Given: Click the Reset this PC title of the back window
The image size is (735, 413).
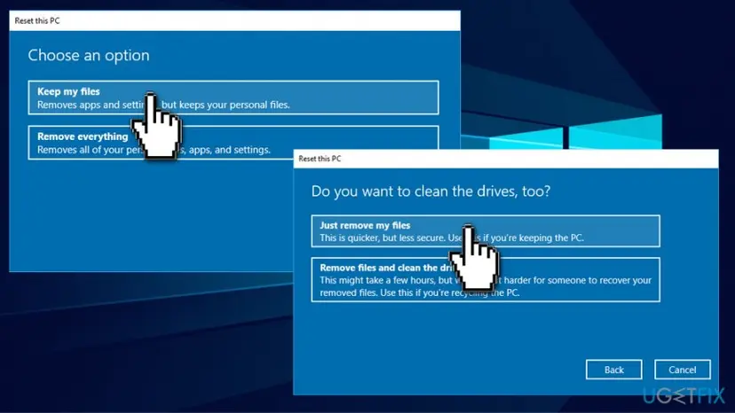Looking at the screenshot, I should click(x=37, y=20).
